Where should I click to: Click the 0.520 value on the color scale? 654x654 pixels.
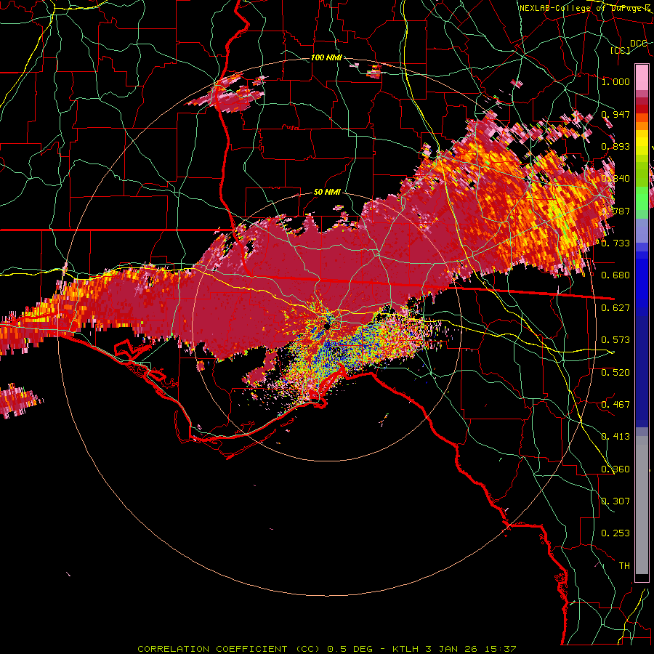point(615,373)
